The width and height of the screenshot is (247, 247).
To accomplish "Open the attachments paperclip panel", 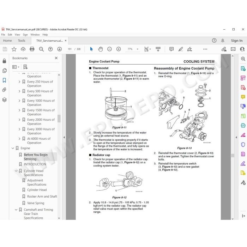I will (4, 90).
